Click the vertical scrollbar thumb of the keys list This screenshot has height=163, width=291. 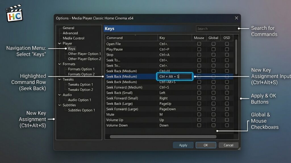click(x=236, y=57)
